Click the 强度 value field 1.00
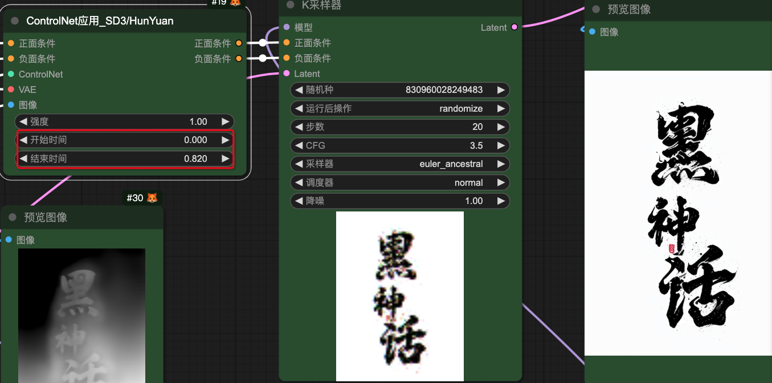The image size is (772, 383). pos(198,121)
